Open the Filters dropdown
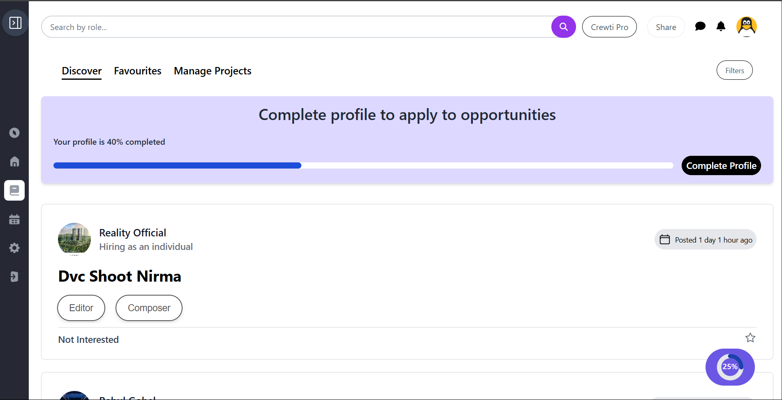This screenshot has height=400, width=782. (734, 70)
